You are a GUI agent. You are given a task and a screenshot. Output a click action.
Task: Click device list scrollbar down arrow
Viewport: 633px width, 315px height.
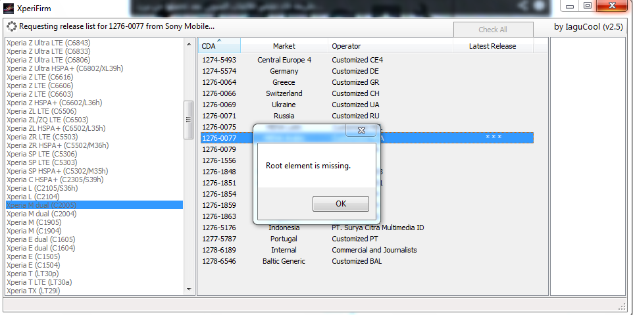pos(189,289)
